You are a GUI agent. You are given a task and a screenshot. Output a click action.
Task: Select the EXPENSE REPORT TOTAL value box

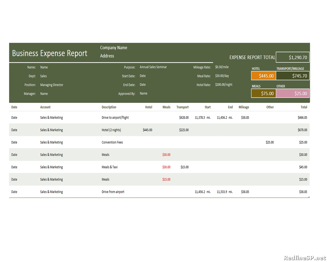pos(293,57)
